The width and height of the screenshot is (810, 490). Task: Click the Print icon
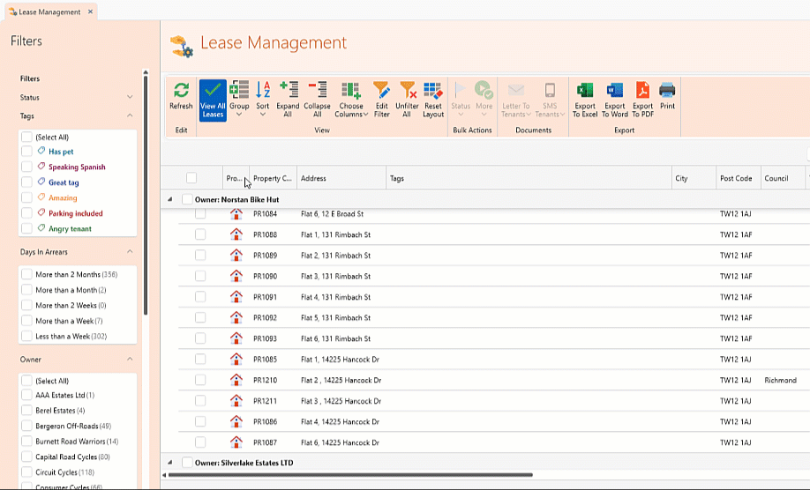(x=667, y=90)
